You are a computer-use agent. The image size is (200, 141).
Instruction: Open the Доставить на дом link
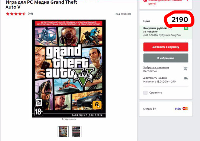[x=155, y=78]
